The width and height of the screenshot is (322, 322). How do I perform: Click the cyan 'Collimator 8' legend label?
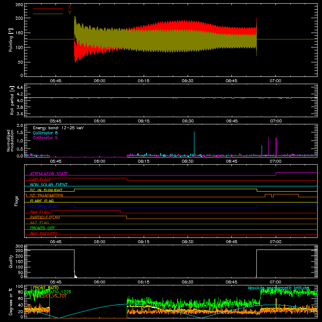pos(45,133)
